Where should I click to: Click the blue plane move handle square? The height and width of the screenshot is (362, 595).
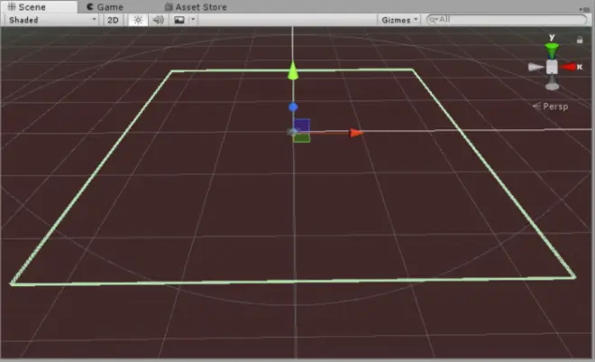[x=302, y=125]
